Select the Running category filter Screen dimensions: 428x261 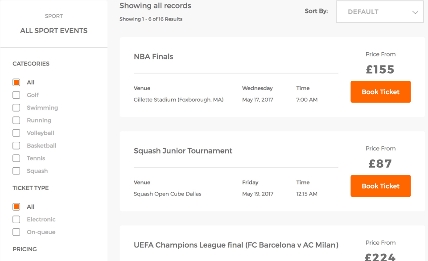(x=16, y=120)
